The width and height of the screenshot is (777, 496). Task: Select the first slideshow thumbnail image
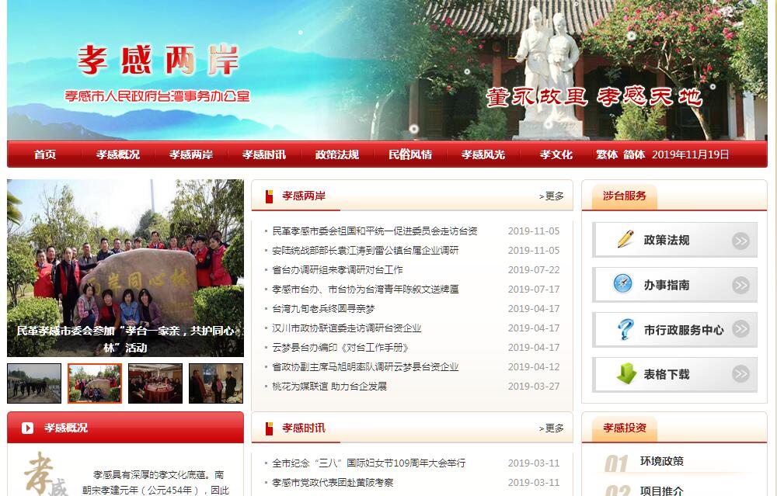(34, 383)
